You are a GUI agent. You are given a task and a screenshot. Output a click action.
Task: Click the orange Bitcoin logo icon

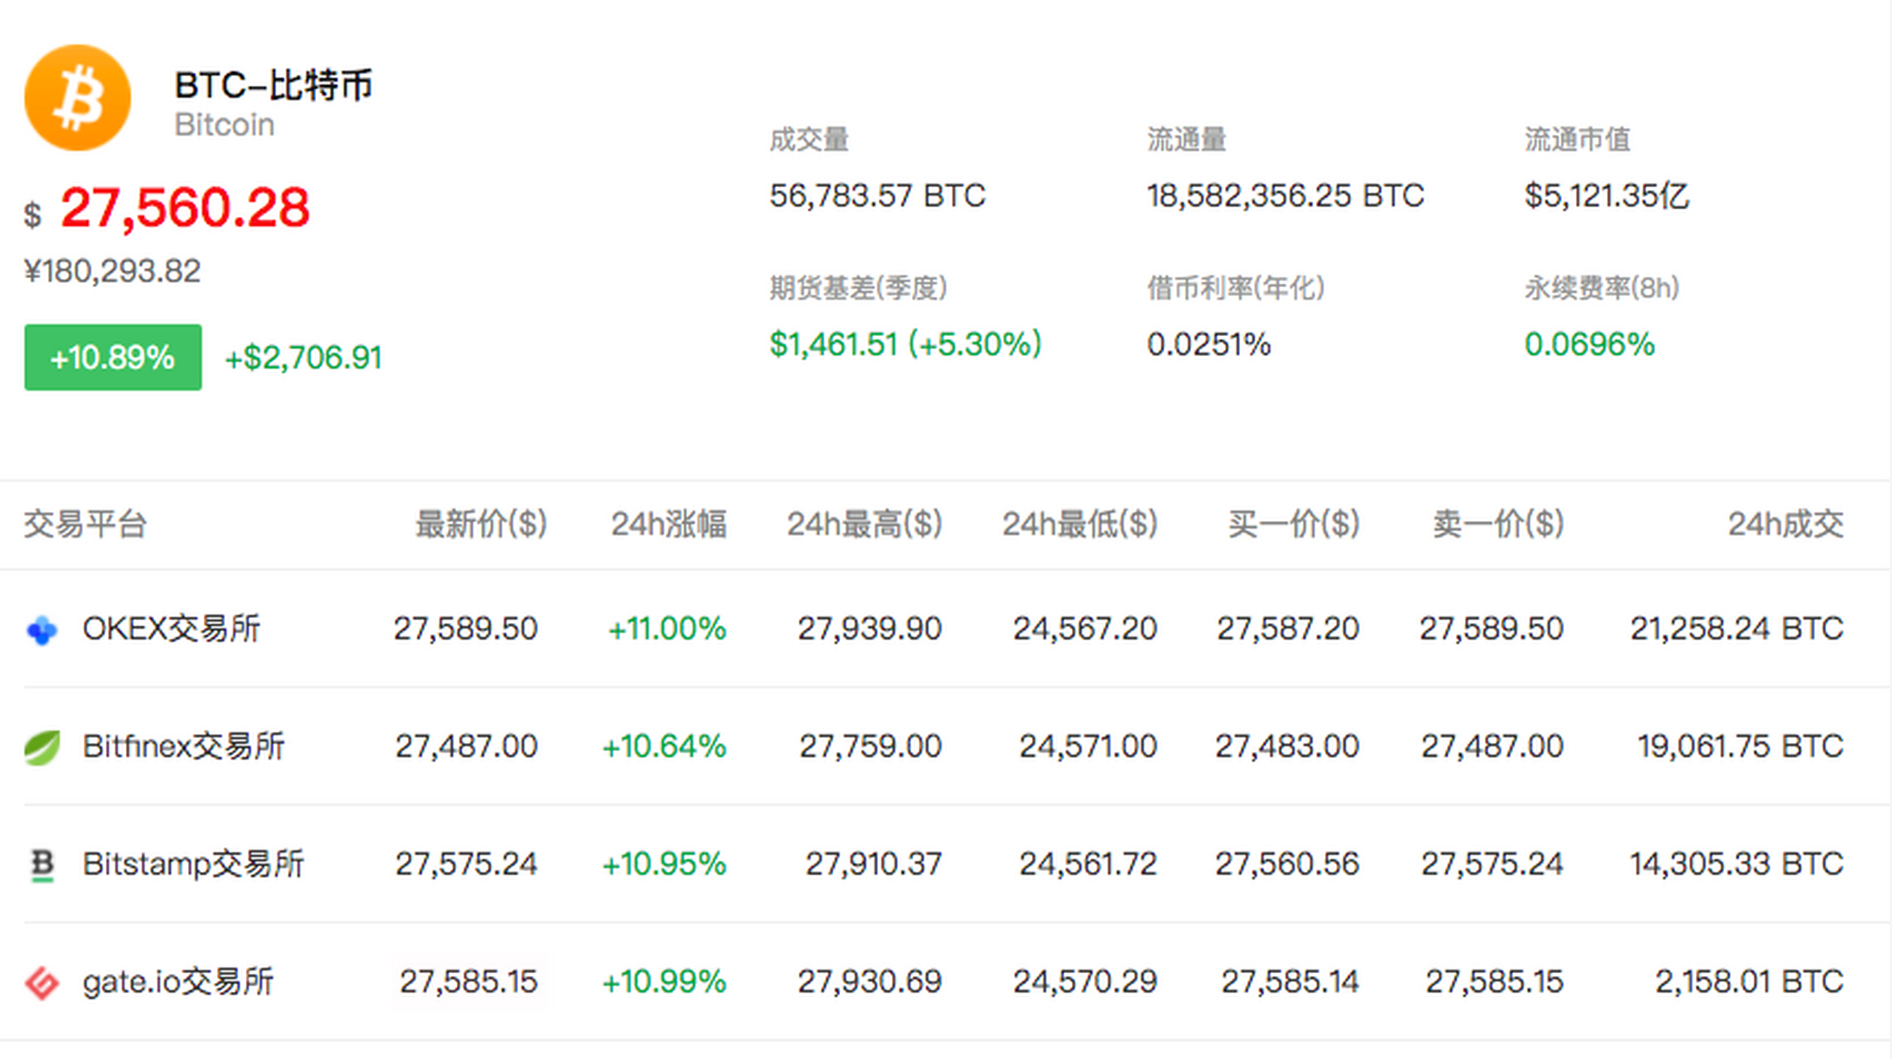click(78, 98)
